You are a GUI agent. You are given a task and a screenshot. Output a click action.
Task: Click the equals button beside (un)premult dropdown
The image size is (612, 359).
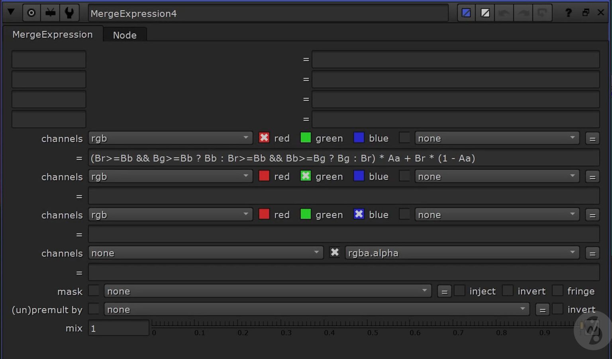click(x=542, y=310)
